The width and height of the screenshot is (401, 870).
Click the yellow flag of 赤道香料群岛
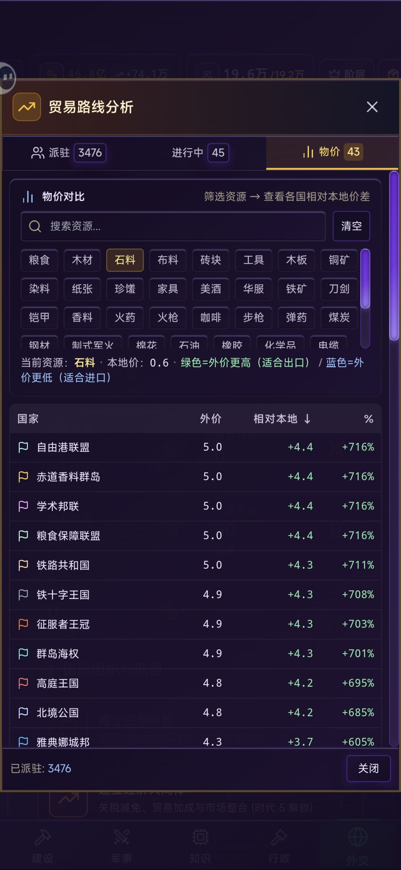tap(23, 476)
